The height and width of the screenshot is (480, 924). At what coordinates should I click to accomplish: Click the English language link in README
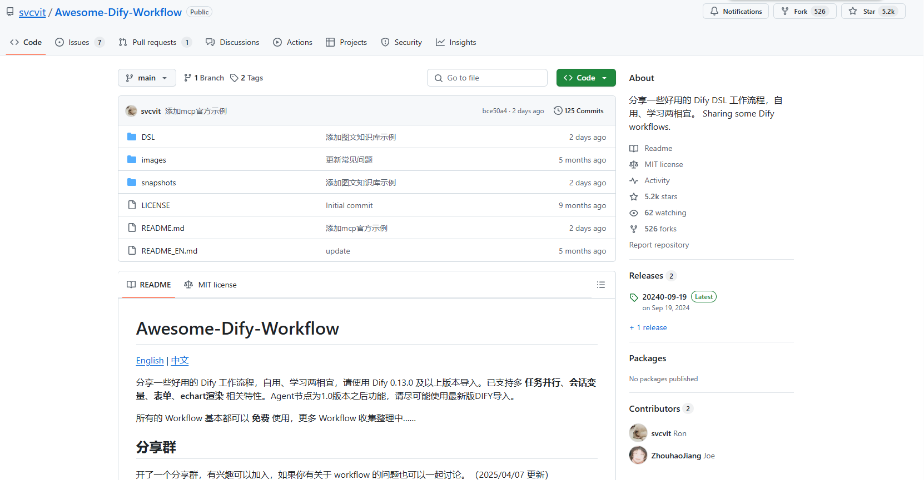[150, 360]
